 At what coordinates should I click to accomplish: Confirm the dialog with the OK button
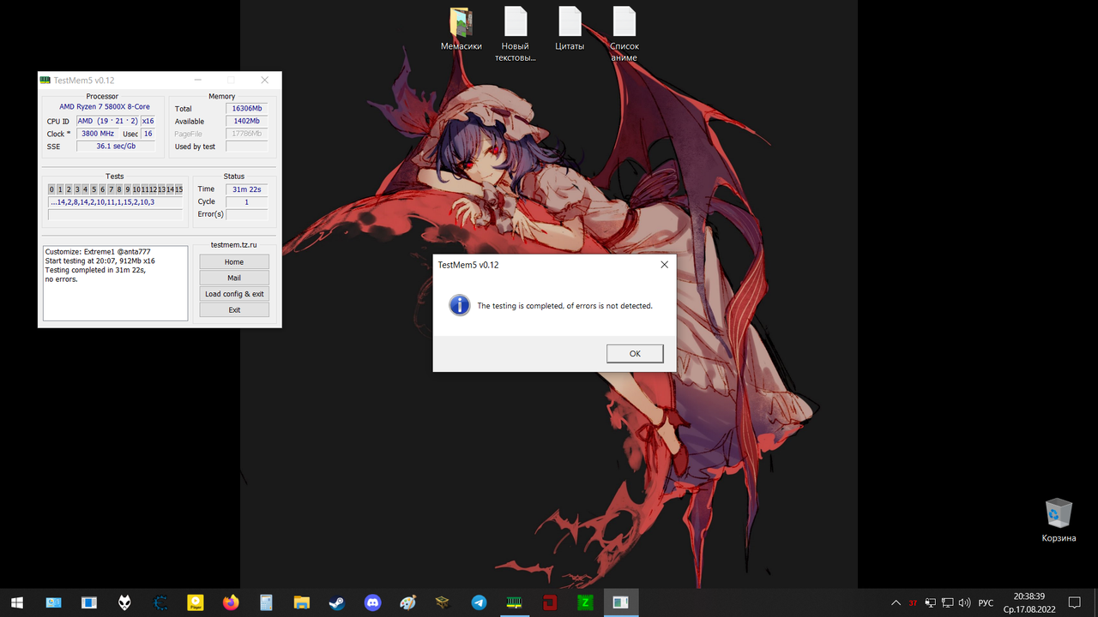[x=635, y=353]
